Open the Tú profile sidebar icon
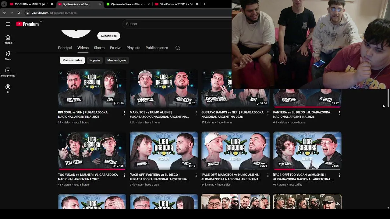390x219 pixels. [8, 89]
